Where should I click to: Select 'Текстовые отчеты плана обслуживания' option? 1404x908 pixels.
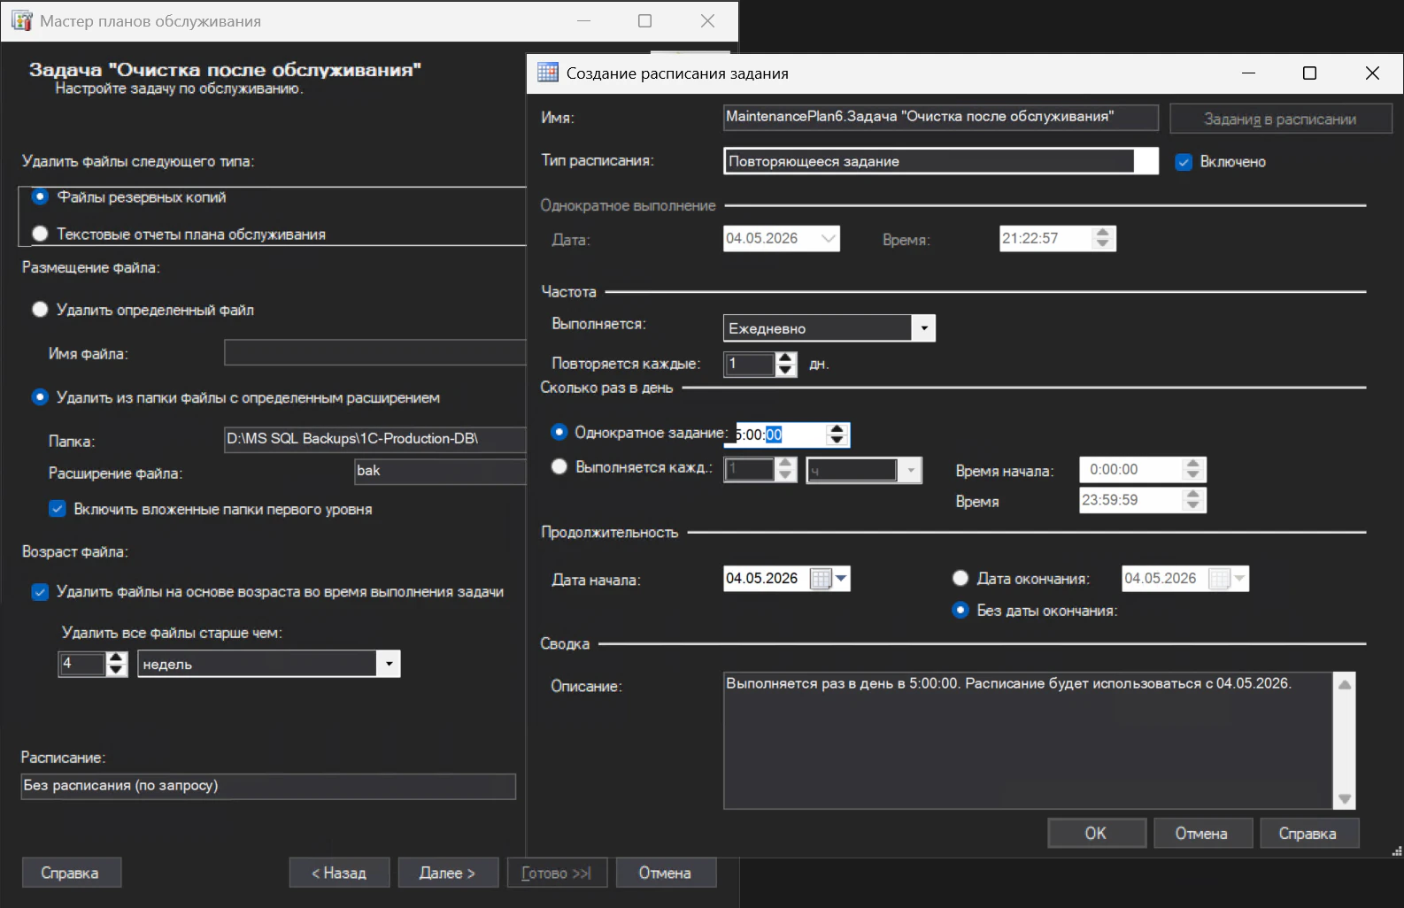pyautogui.click(x=40, y=234)
